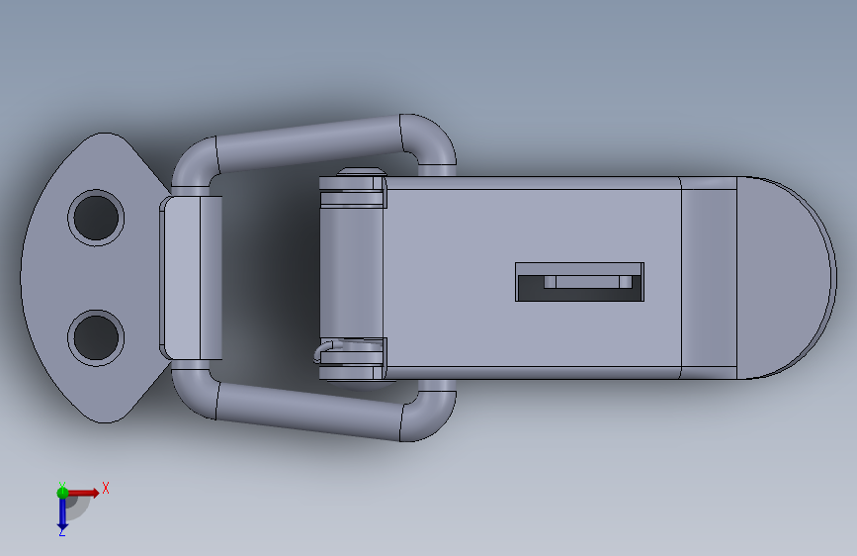Screen dimensions: 857x556
Task: Select the upper arm of the wire bail
Action: coord(308,143)
